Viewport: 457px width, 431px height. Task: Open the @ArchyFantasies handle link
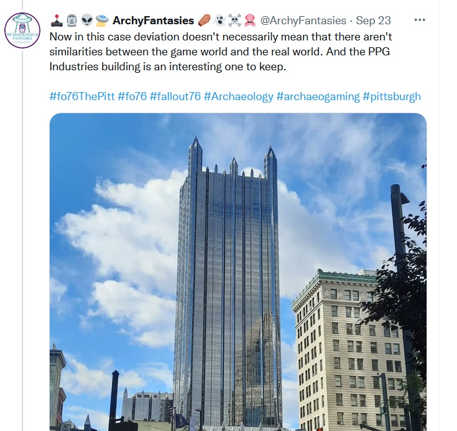coord(303,21)
